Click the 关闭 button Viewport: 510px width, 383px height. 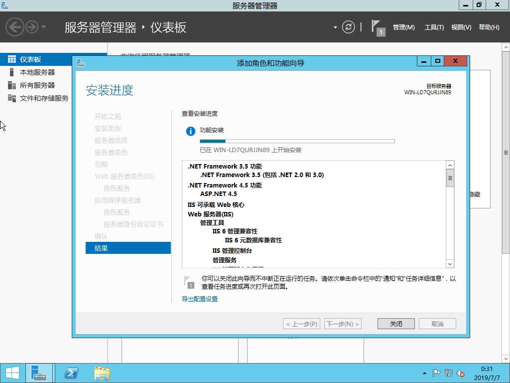396,324
